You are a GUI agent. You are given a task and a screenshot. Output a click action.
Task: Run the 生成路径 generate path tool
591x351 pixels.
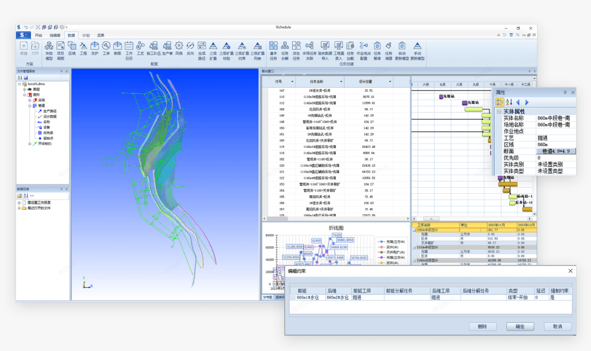click(x=202, y=50)
